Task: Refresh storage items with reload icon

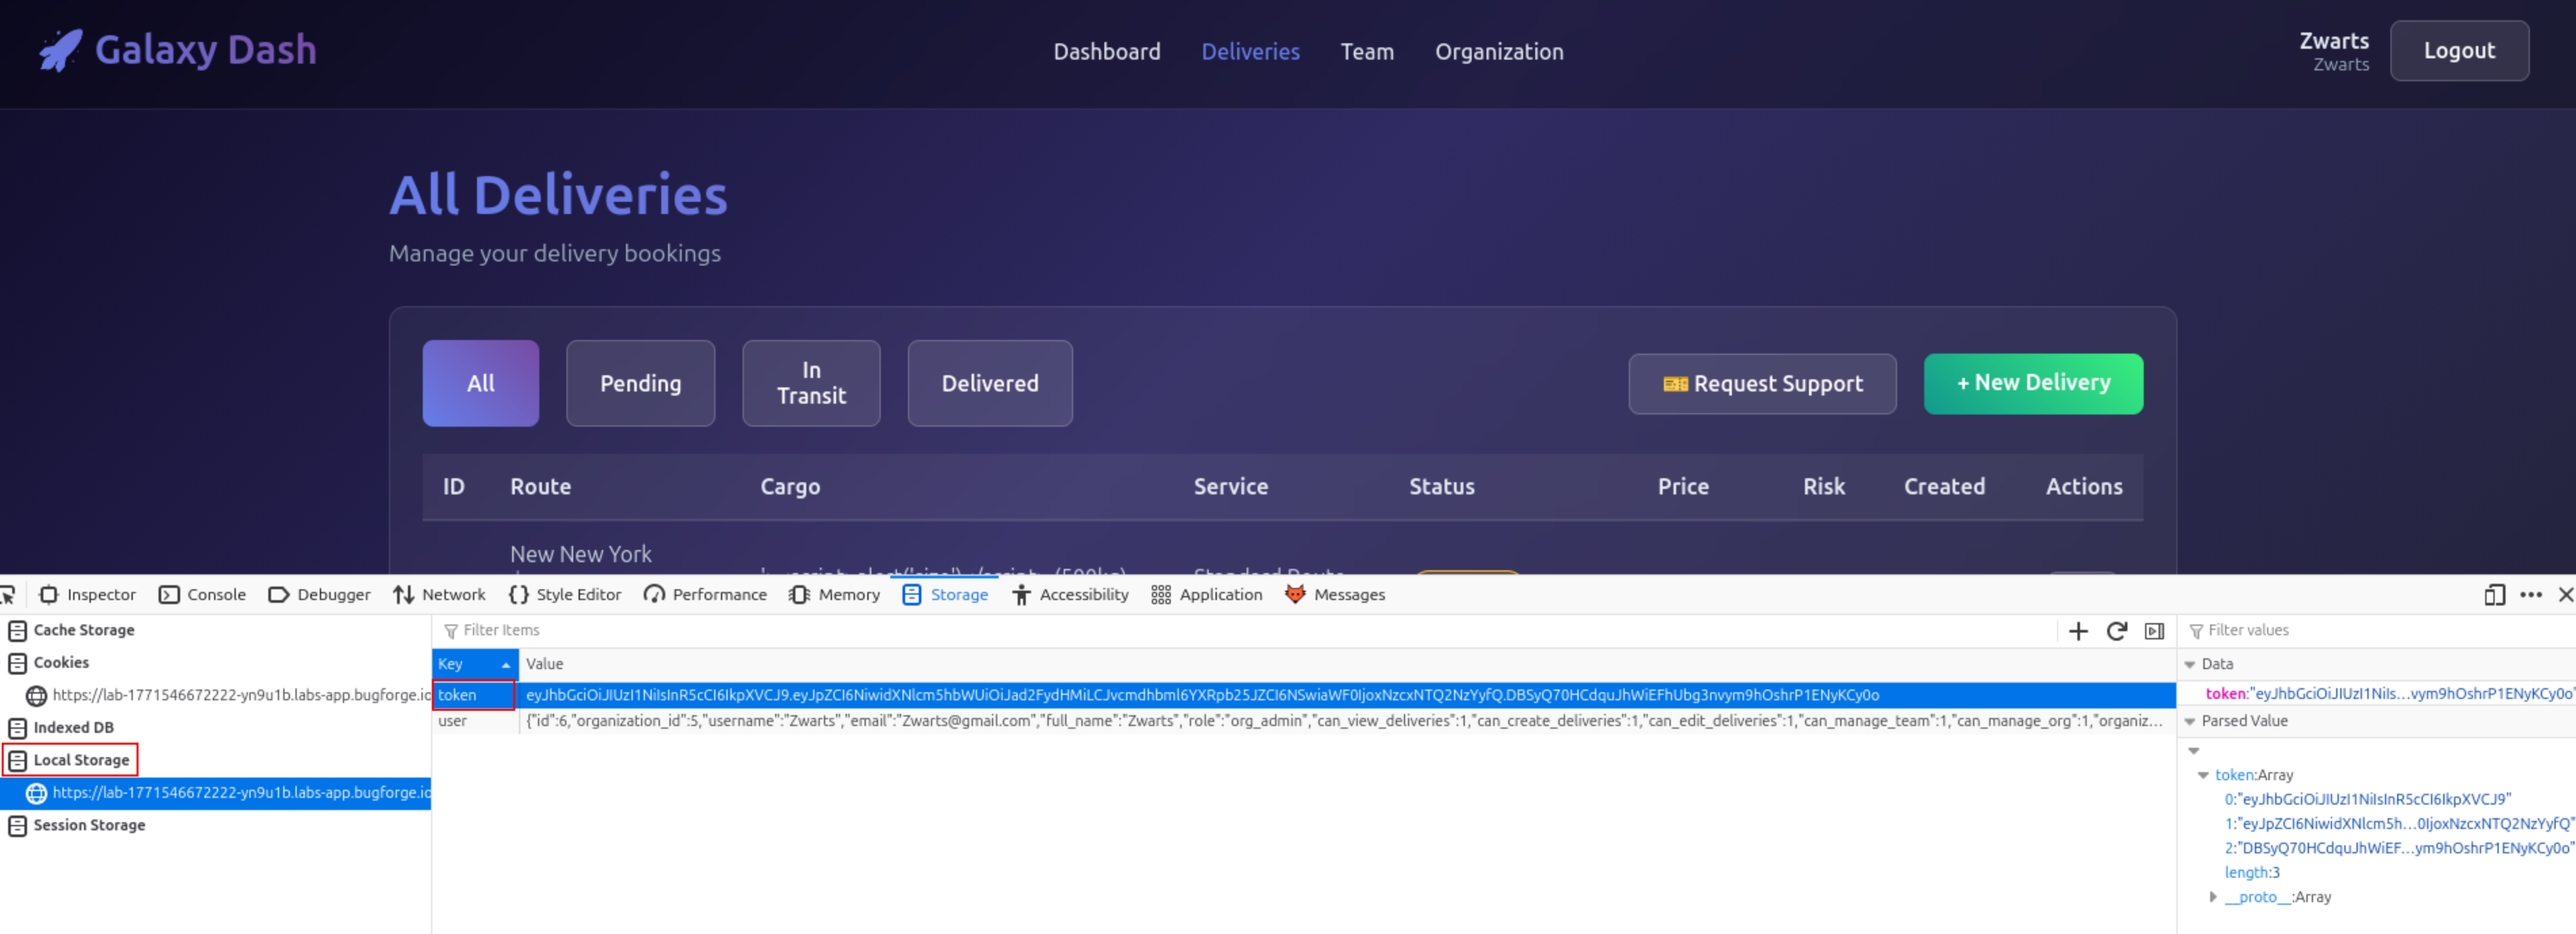Action: click(2116, 631)
